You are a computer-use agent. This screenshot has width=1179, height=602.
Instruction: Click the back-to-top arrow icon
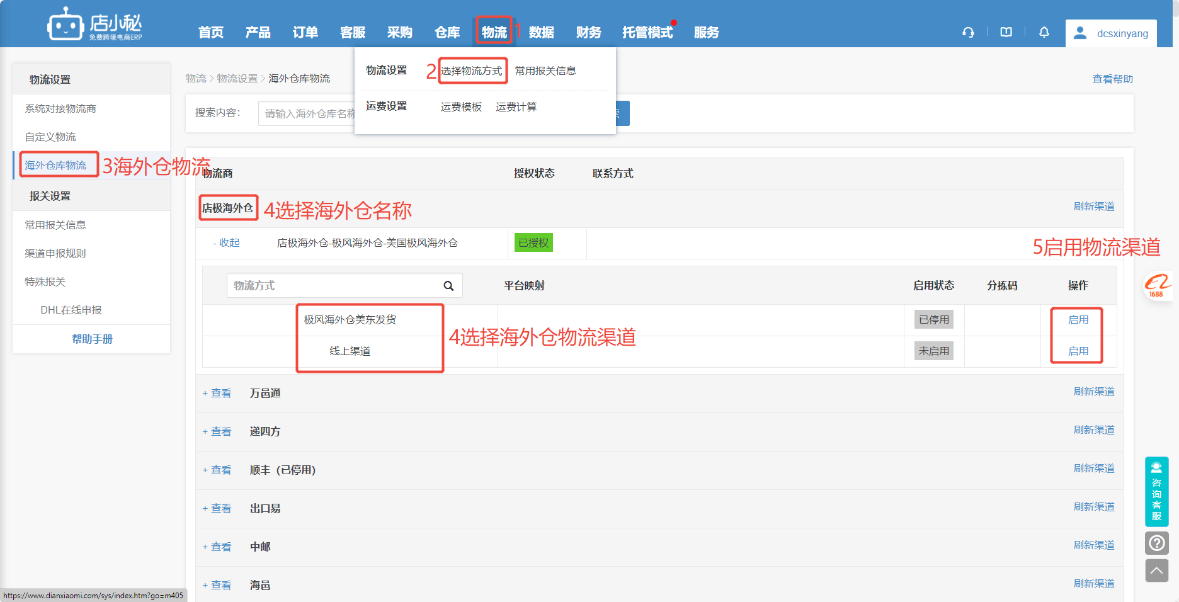click(x=1156, y=571)
